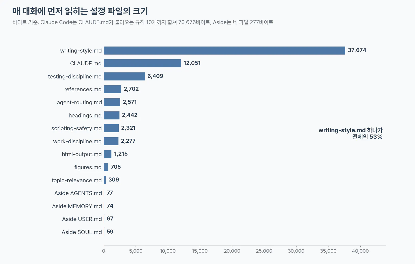Click the value 2,321
The image size is (415, 264).
pyautogui.click(x=128, y=128)
